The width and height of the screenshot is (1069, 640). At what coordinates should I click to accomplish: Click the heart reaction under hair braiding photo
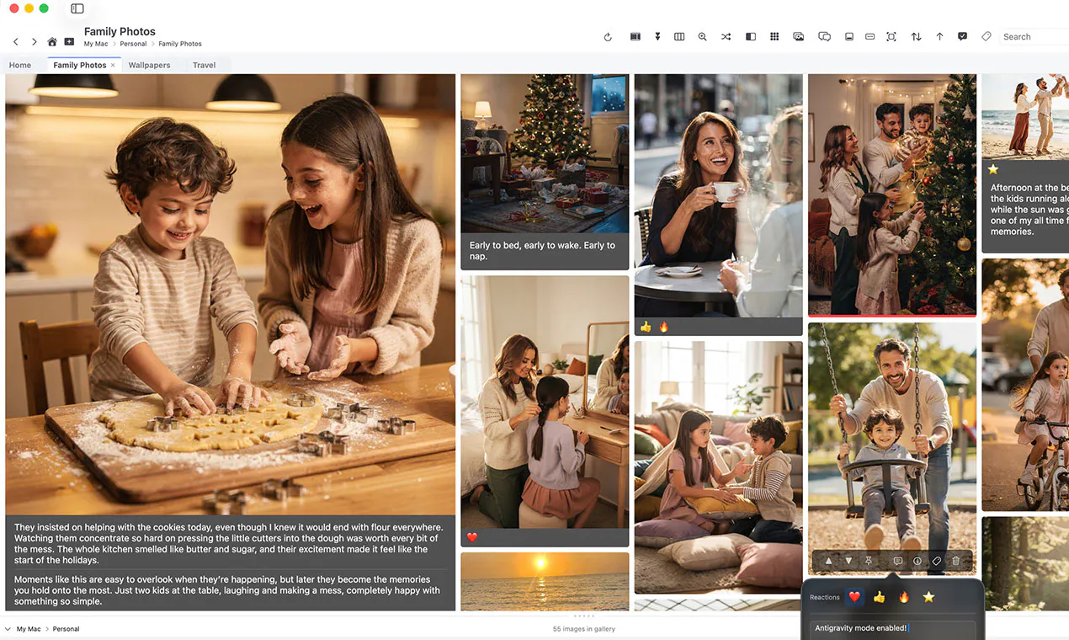[472, 537]
